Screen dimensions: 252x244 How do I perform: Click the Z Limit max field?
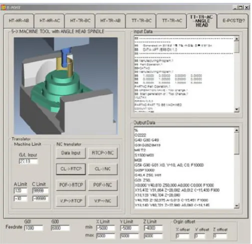pos(153,236)
